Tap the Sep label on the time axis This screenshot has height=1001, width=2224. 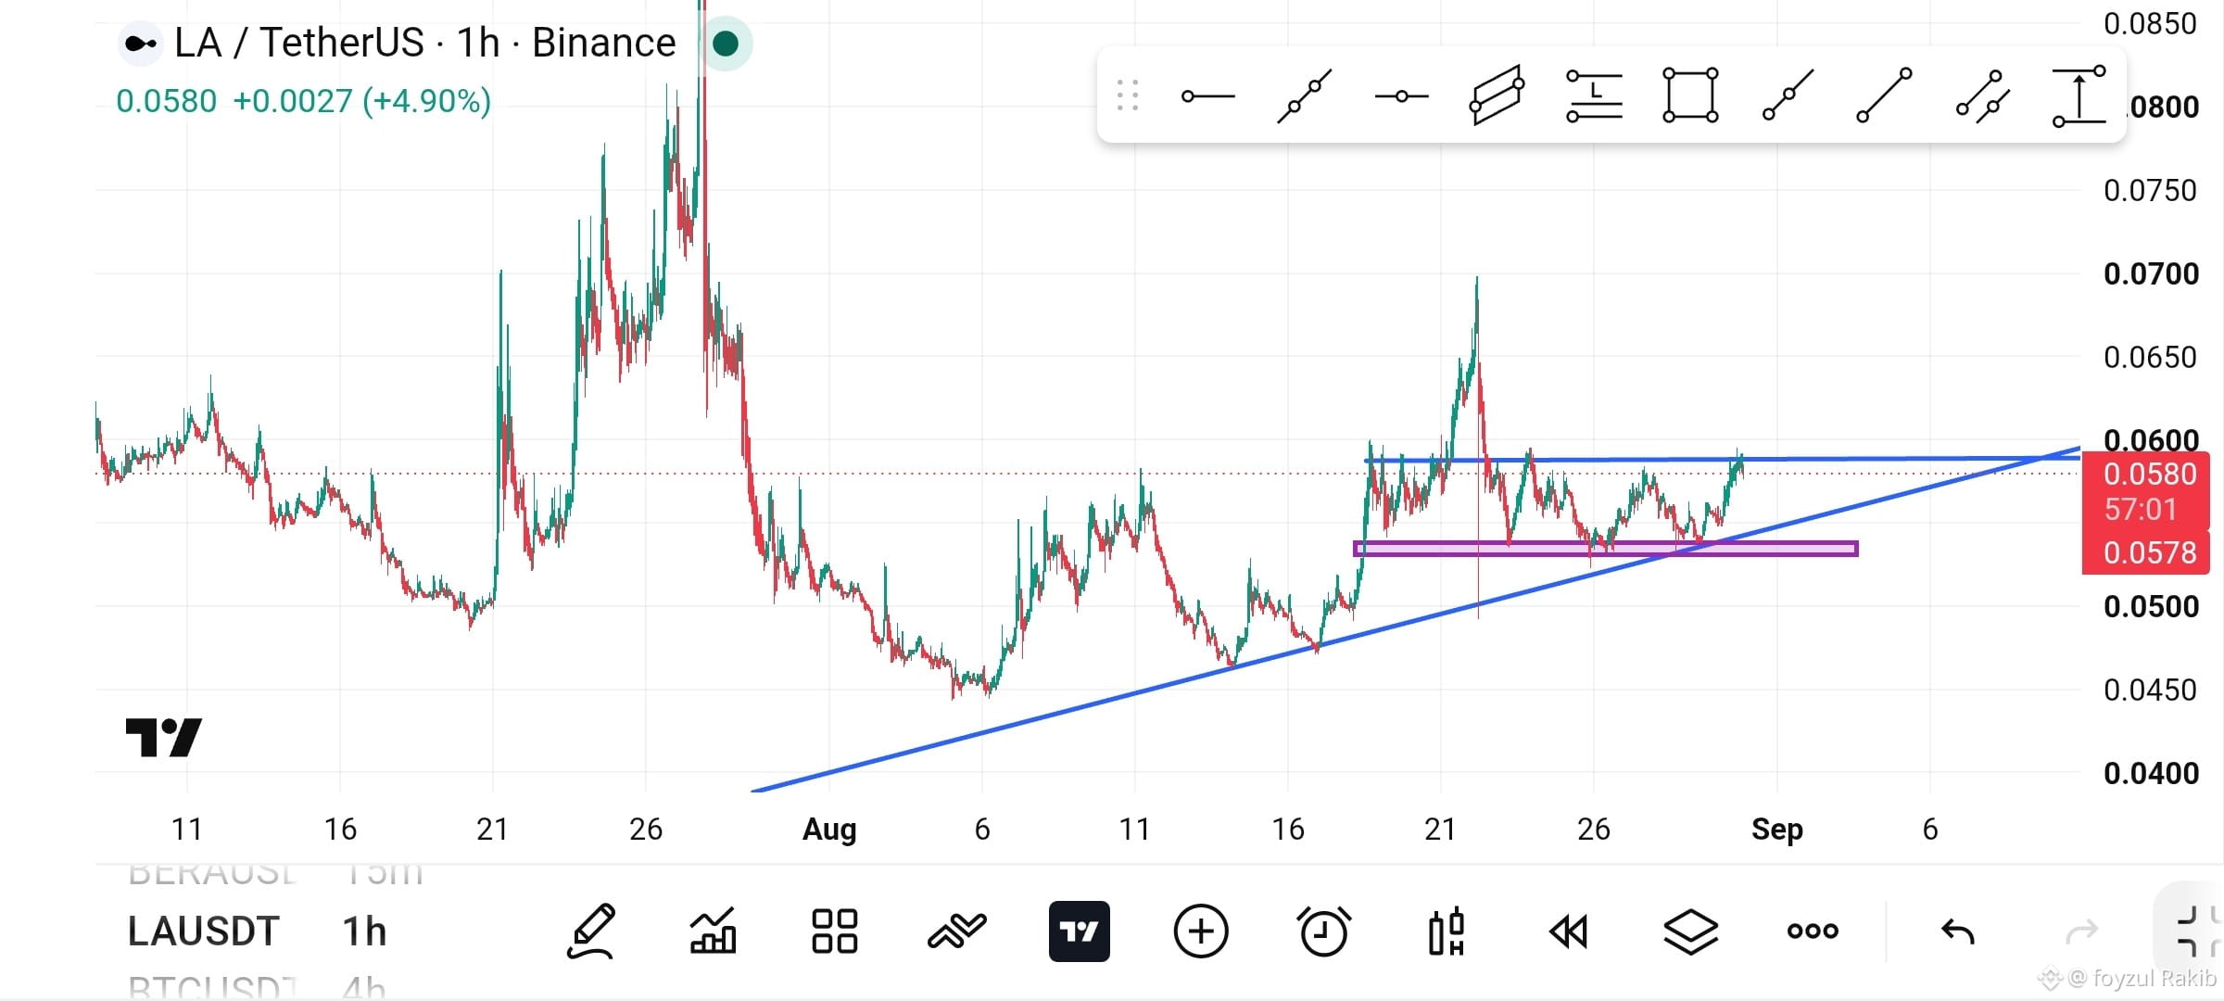pyautogui.click(x=1776, y=829)
